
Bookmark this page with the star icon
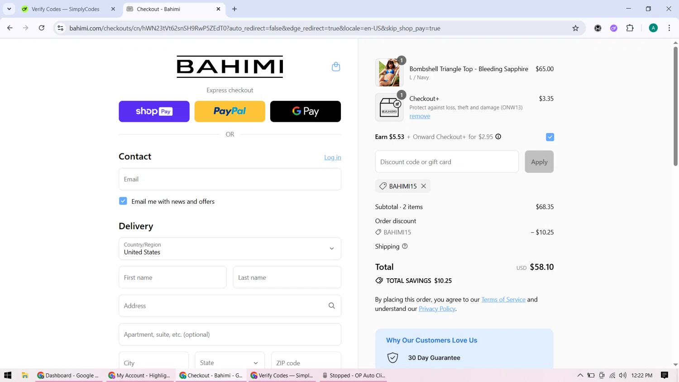[x=575, y=28]
